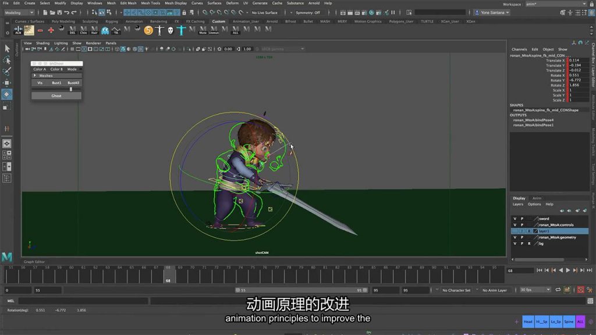Screen dimensions: 596x335
Task: Click the cyan T-pose figure shelf icon
Action: 181,30
